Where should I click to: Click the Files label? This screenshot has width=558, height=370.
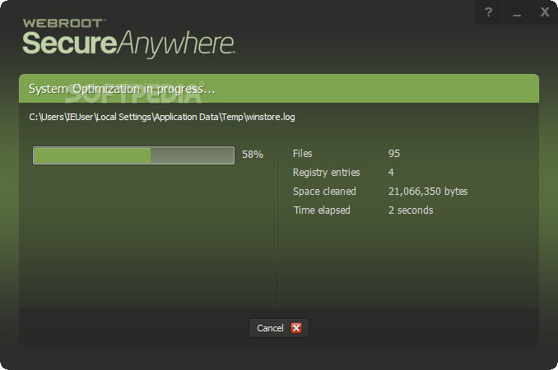pyautogui.click(x=303, y=154)
